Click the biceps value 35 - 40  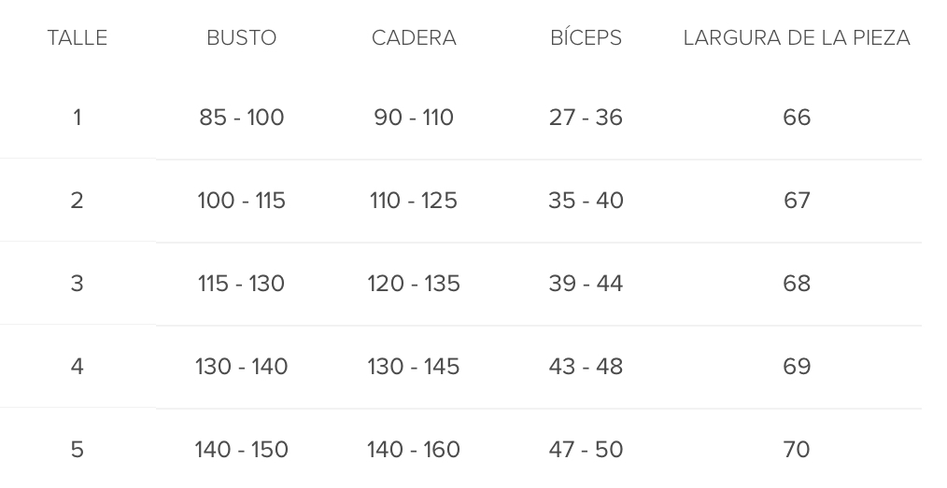tap(586, 201)
